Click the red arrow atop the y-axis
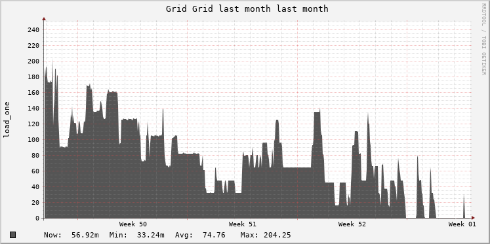 [x=44, y=19]
